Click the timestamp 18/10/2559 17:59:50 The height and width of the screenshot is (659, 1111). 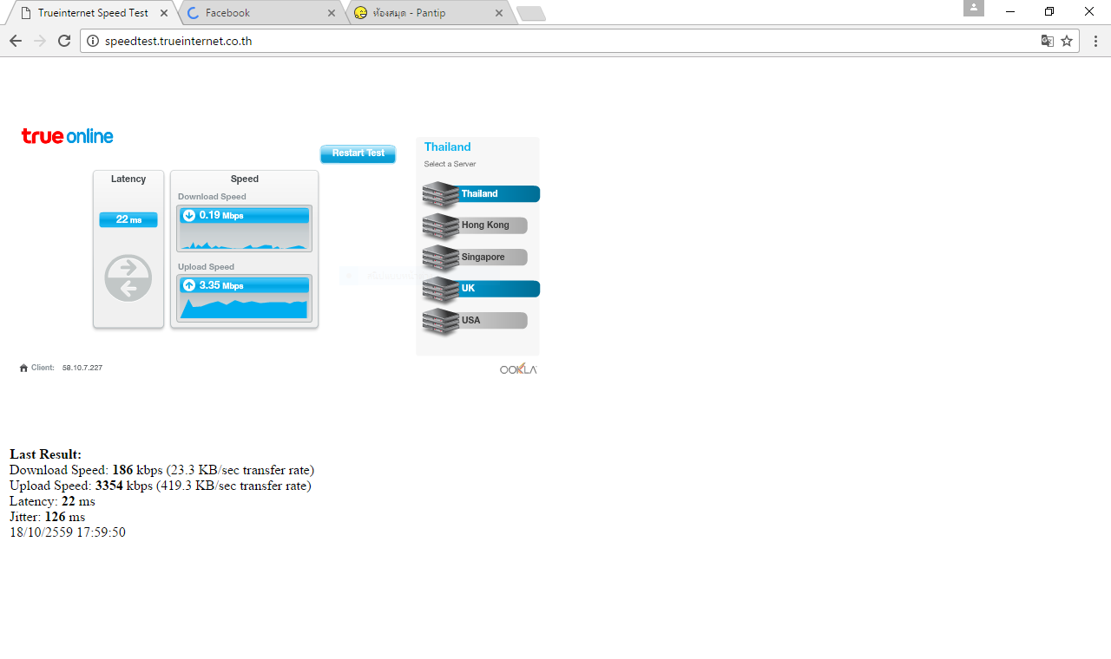click(x=68, y=532)
